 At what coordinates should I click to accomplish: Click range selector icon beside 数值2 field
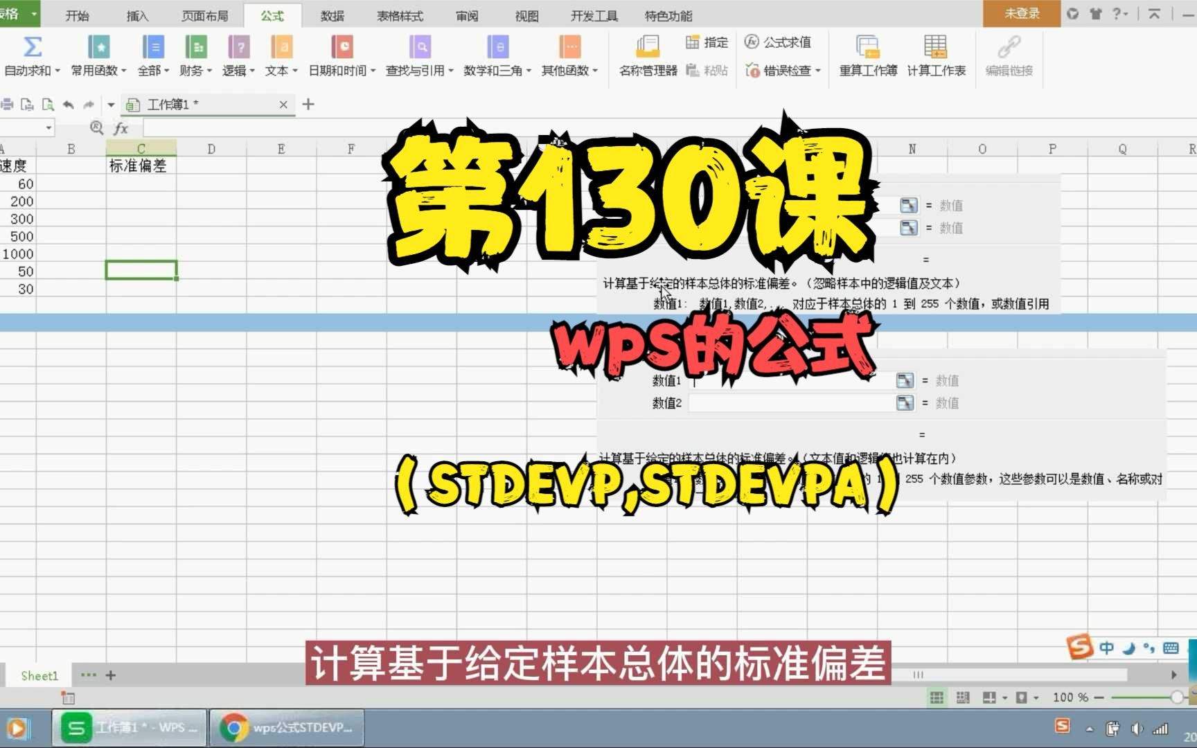click(905, 402)
